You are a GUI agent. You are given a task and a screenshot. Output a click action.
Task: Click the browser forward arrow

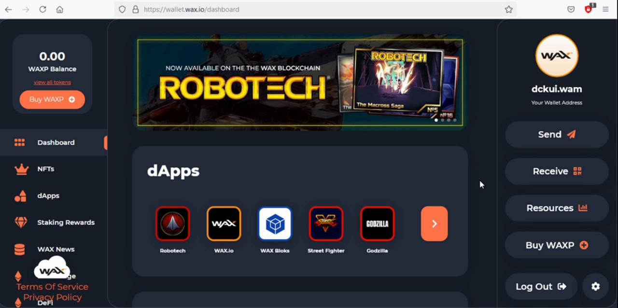click(x=26, y=9)
